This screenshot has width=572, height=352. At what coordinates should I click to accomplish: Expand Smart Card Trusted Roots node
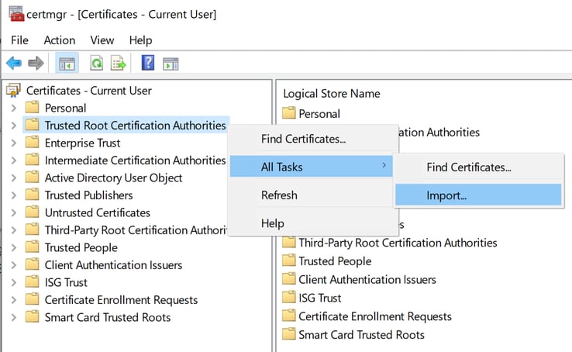point(13,317)
